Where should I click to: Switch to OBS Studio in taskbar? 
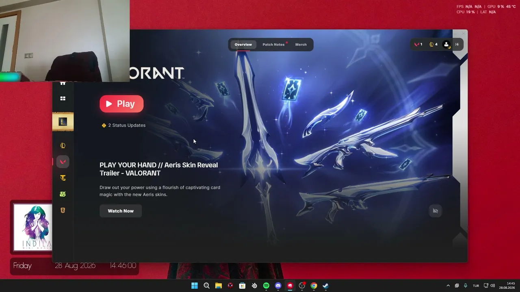coord(302,286)
